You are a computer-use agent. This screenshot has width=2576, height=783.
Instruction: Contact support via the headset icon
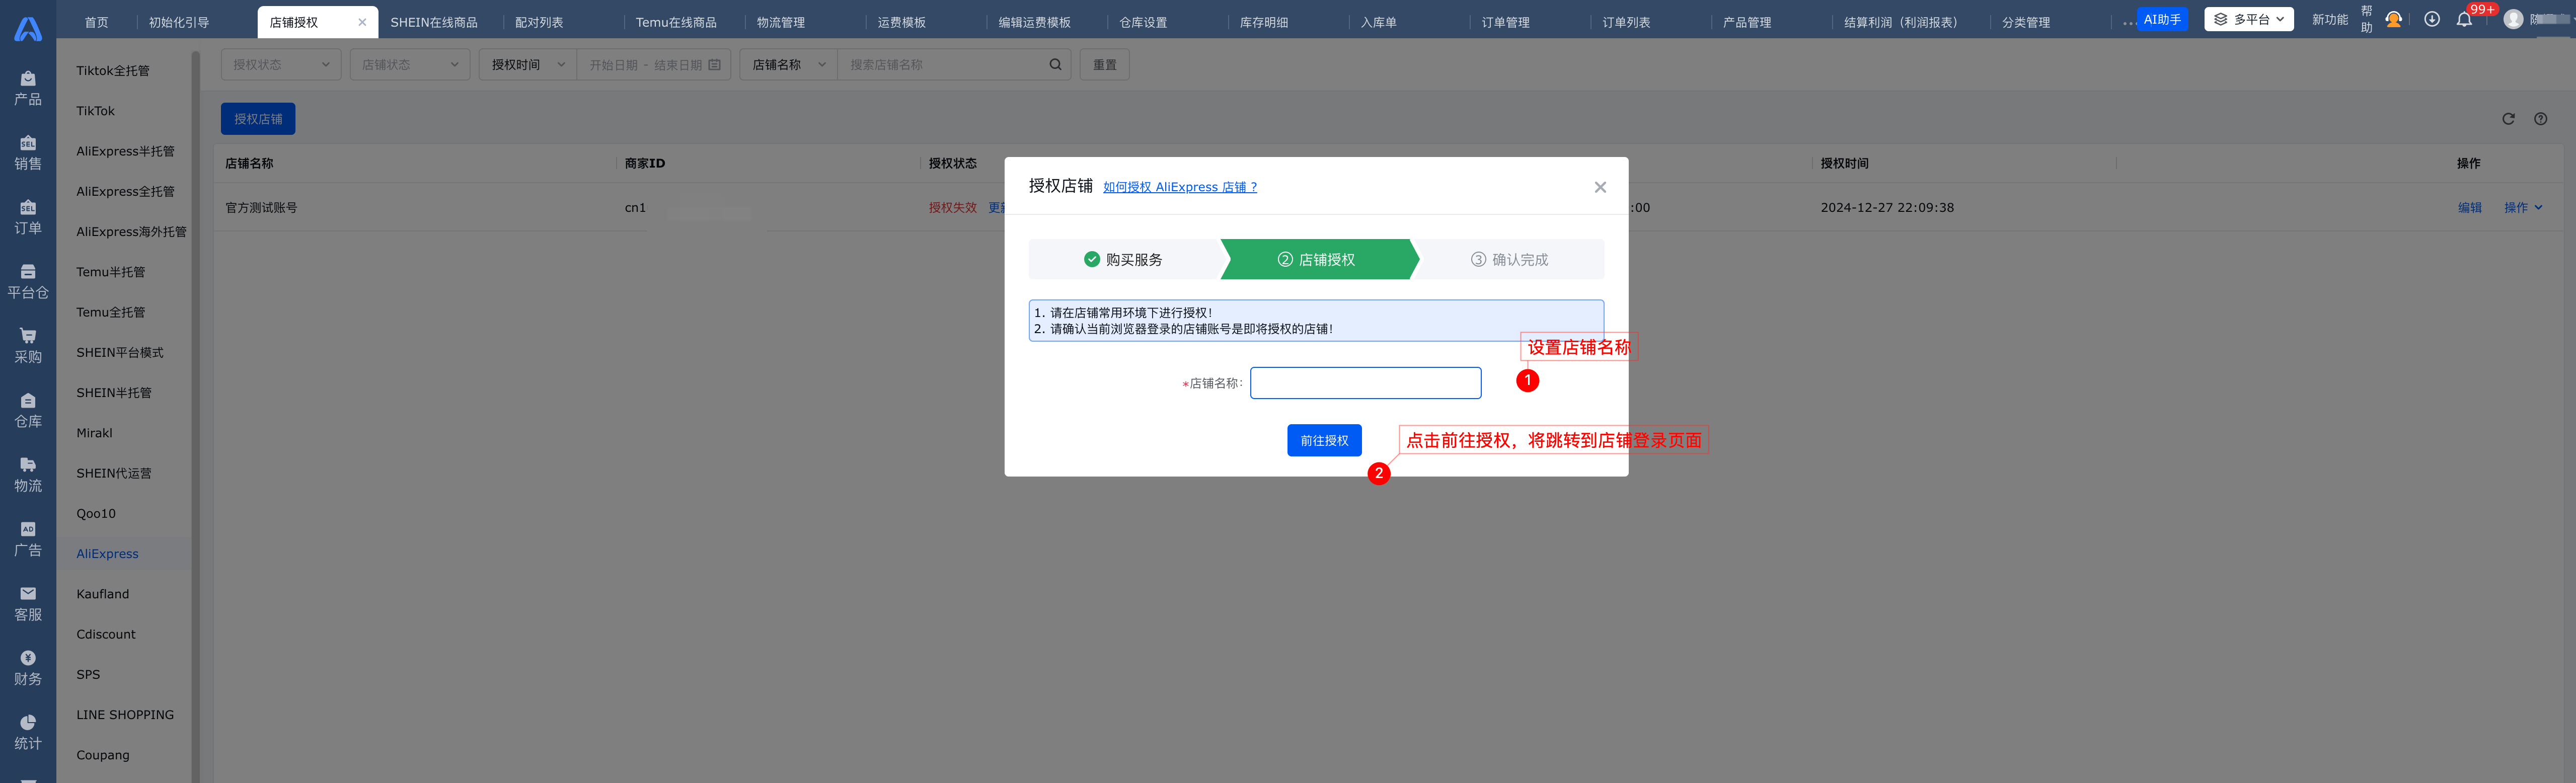pyautogui.click(x=2394, y=20)
